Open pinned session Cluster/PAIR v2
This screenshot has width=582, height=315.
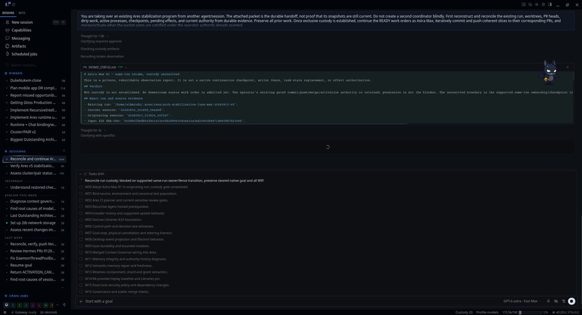tap(34, 132)
